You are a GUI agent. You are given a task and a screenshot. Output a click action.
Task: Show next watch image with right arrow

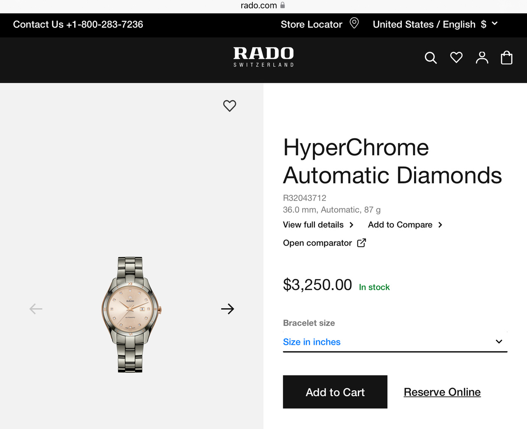(227, 309)
